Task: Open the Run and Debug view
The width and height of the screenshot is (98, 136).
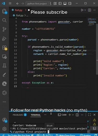Action: coord(4,38)
